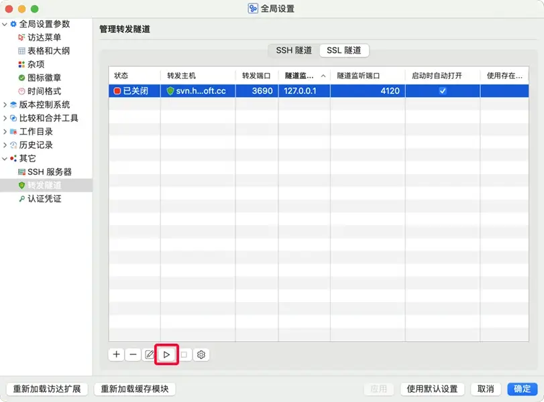
Task: Stop the tunnel with the square icon
Action: [183, 354]
